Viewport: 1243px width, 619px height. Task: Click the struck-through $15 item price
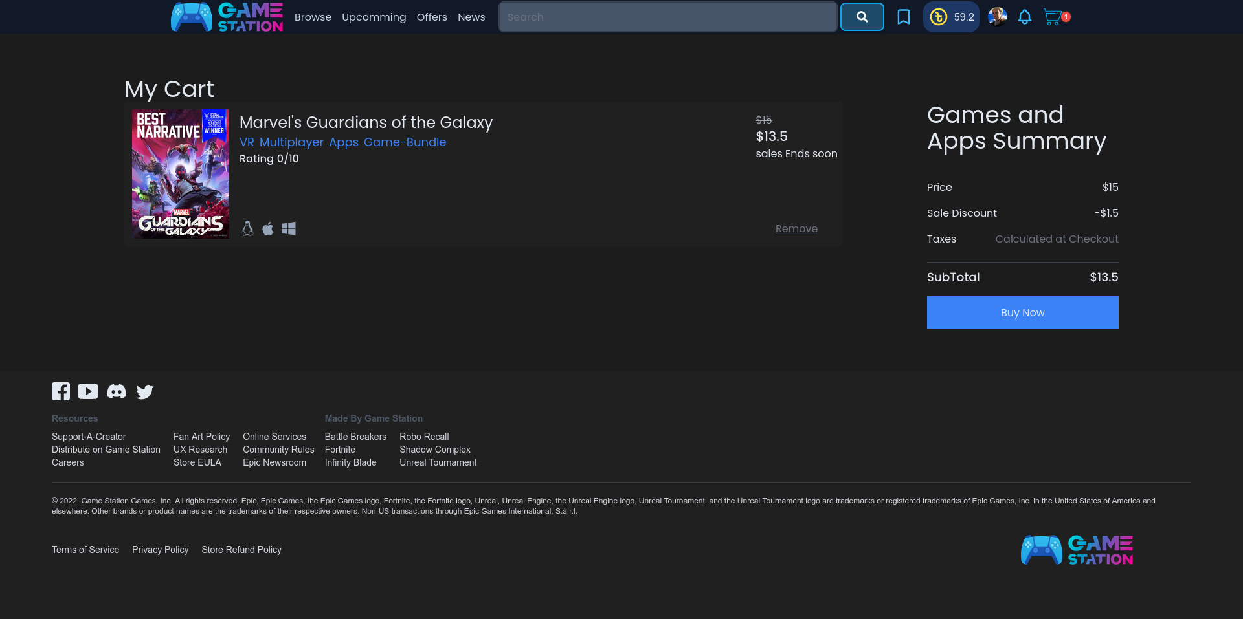click(764, 120)
